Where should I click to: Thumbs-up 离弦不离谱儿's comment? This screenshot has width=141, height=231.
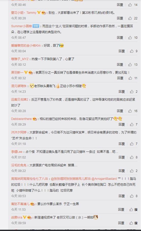coord(131,210)
